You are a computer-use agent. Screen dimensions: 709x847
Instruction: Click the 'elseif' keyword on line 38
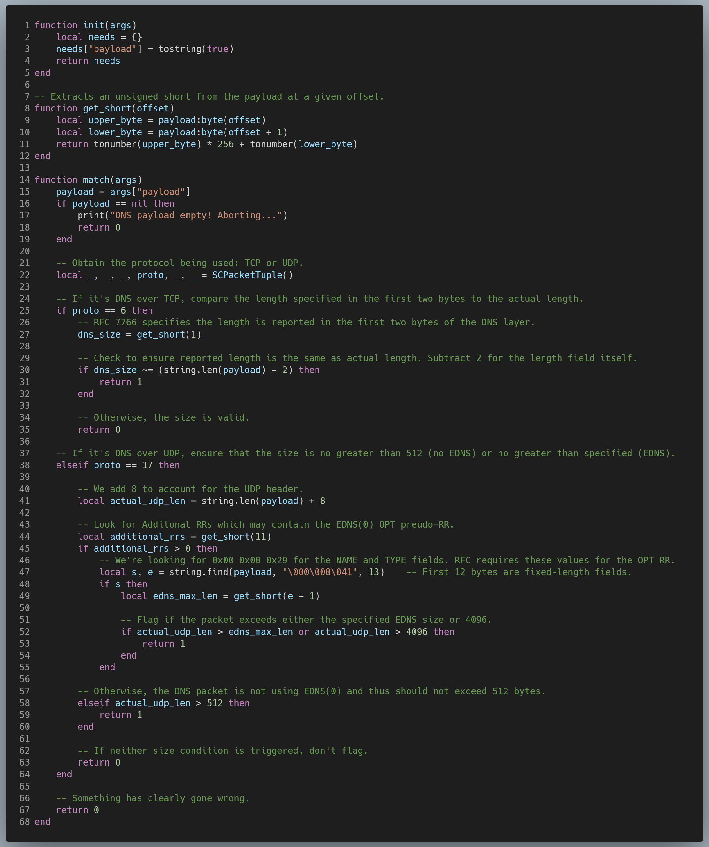pos(72,465)
